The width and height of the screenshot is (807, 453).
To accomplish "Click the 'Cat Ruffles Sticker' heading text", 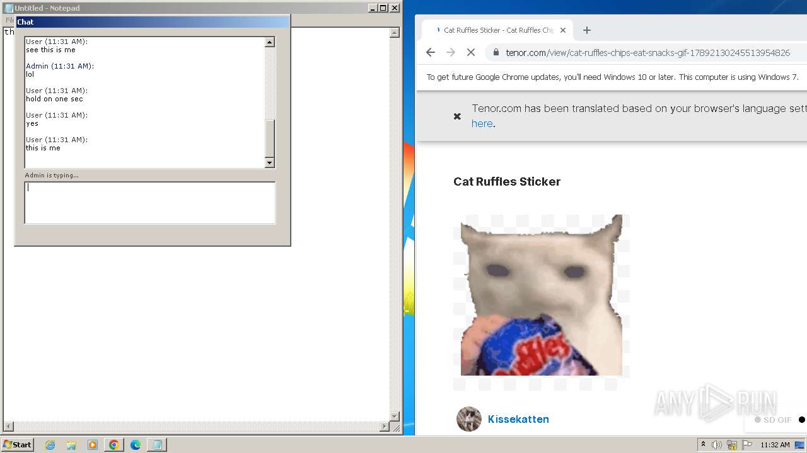I will pos(507,182).
